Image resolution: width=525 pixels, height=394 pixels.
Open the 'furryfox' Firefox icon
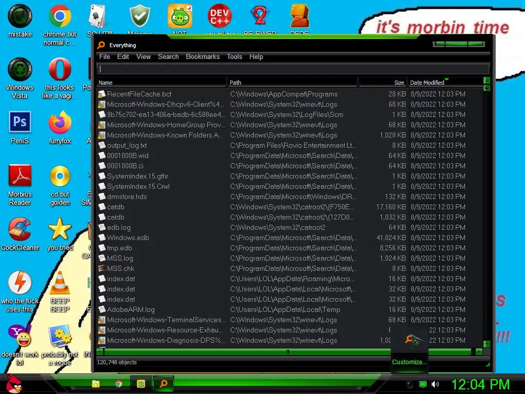click(59, 127)
